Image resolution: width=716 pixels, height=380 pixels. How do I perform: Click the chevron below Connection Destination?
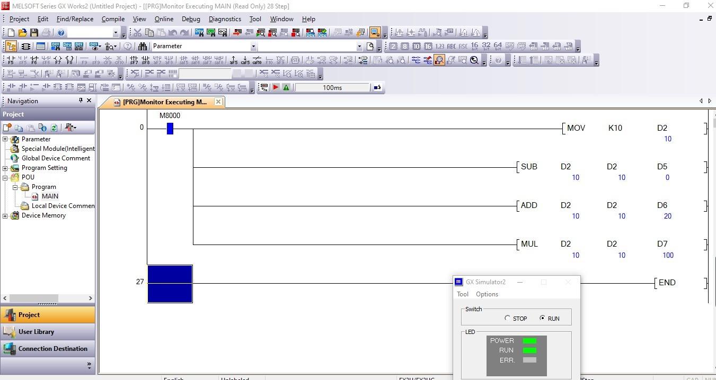point(89,365)
